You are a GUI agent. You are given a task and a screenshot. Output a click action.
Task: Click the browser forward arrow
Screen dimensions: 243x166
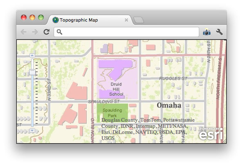35,32
